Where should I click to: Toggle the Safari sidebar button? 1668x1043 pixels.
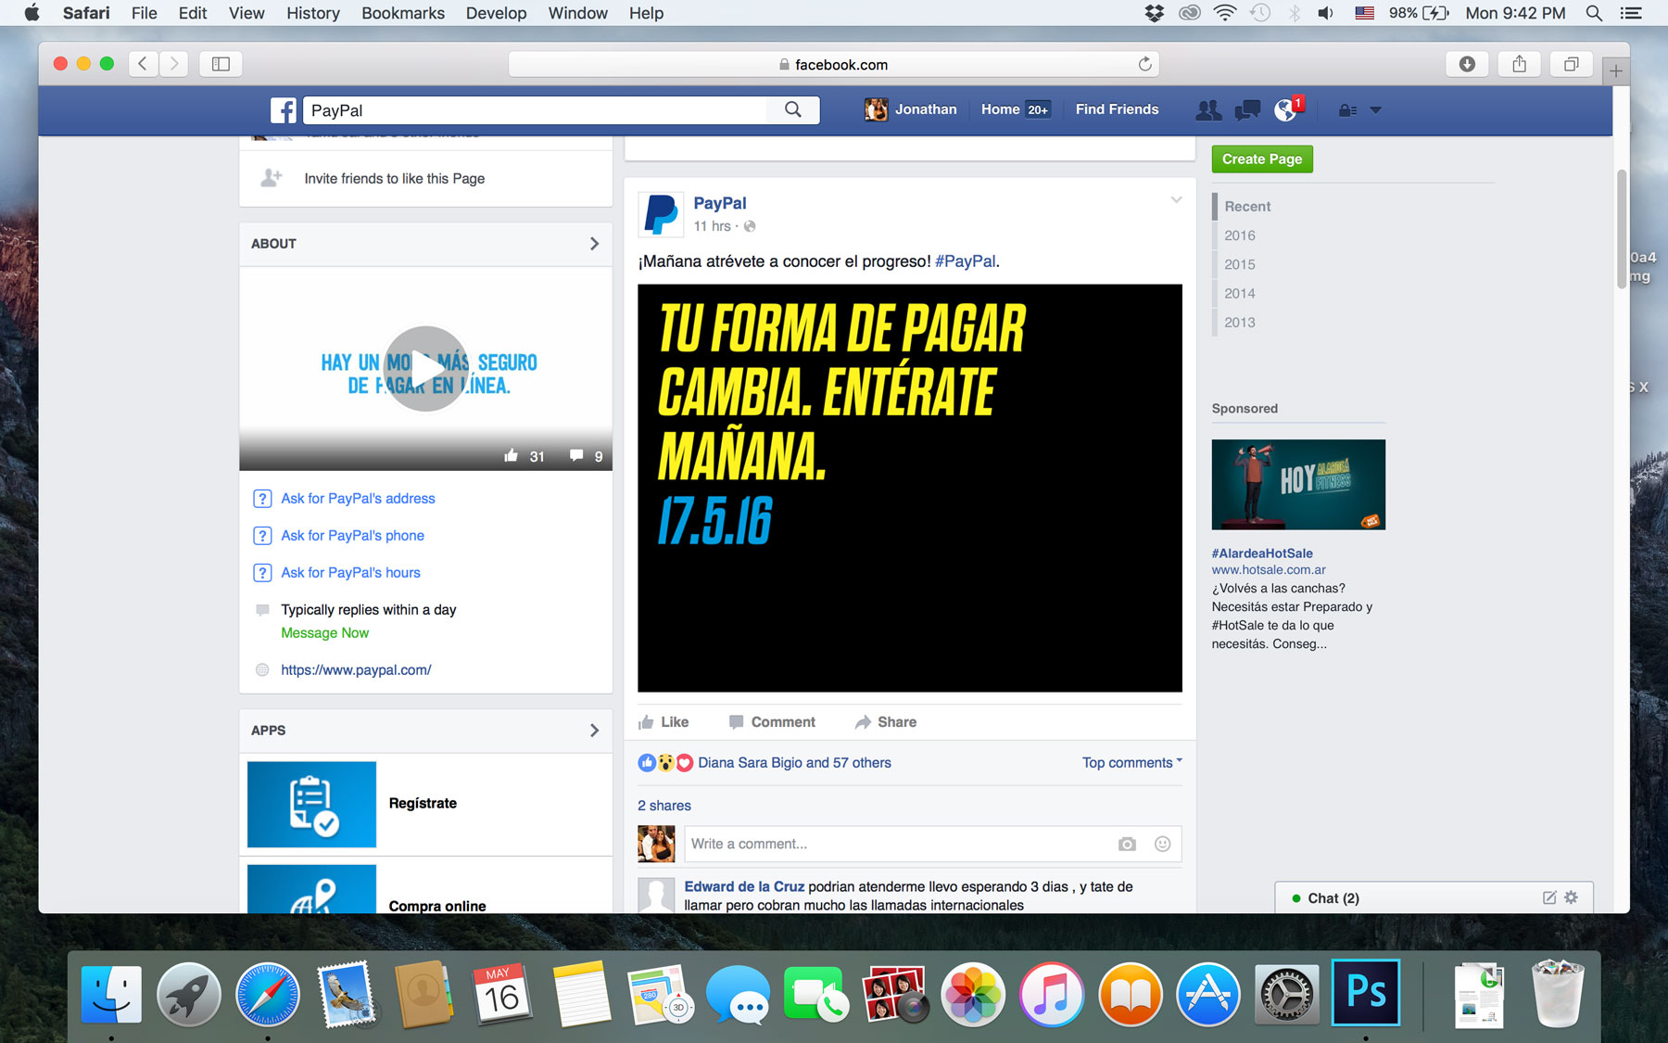[x=221, y=64]
